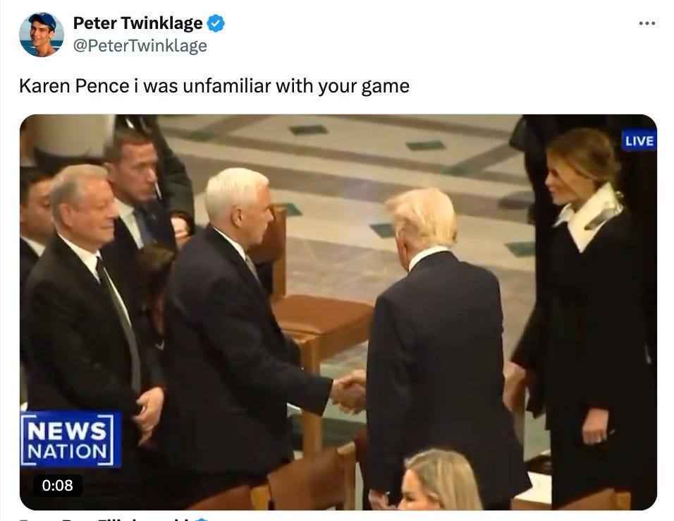Open the @PeterTwinklage handle link
Viewport: 674px width, 521px height.
point(140,46)
